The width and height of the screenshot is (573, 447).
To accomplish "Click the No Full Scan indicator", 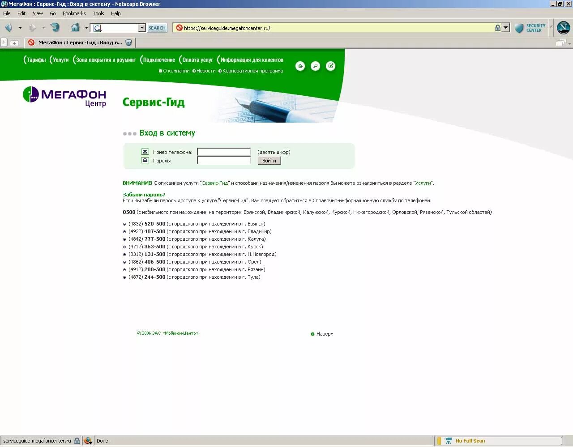I will [x=470, y=441].
